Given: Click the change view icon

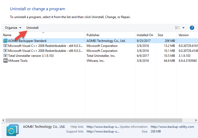Looking at the screenshot, I should click(177, 28).
